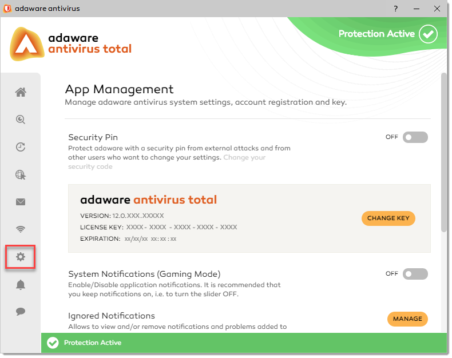Open the Home sidebar icon
Image resolution: width=452 pixels, height=358 pixels.
[x=21, y=93]
